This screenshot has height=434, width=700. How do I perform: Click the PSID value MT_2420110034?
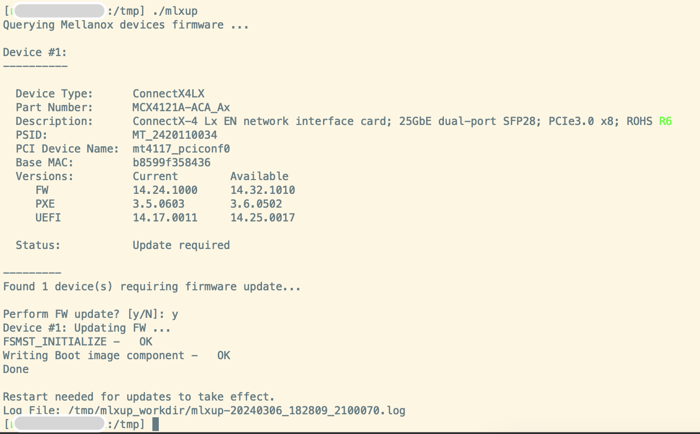(175, 135)
